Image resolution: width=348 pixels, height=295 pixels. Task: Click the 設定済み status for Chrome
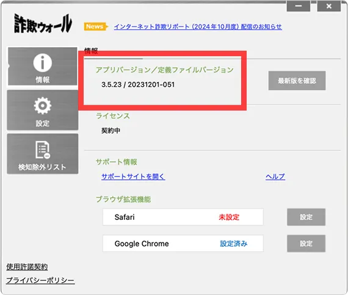pos(233,244)
